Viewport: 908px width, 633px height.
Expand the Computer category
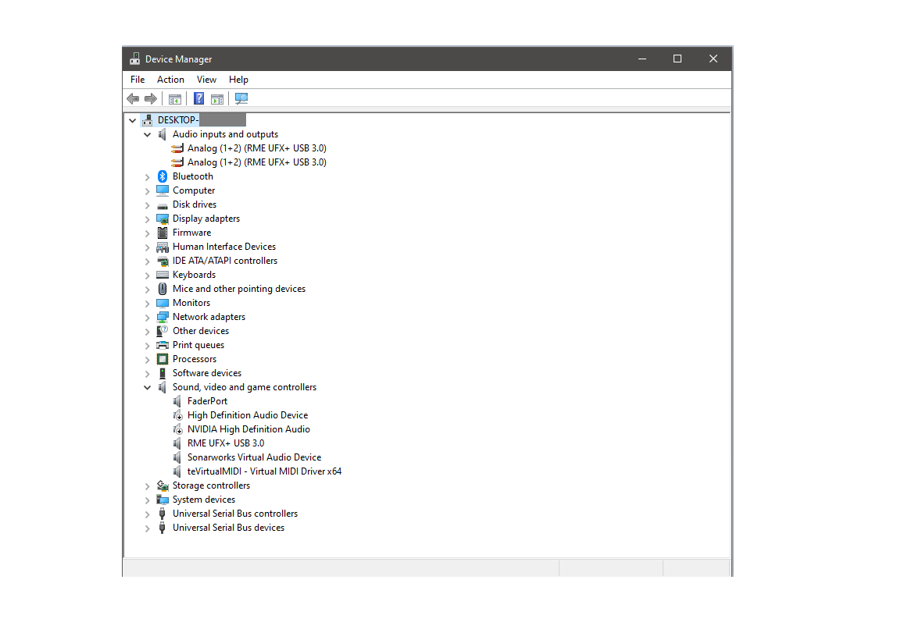[147, 191]
